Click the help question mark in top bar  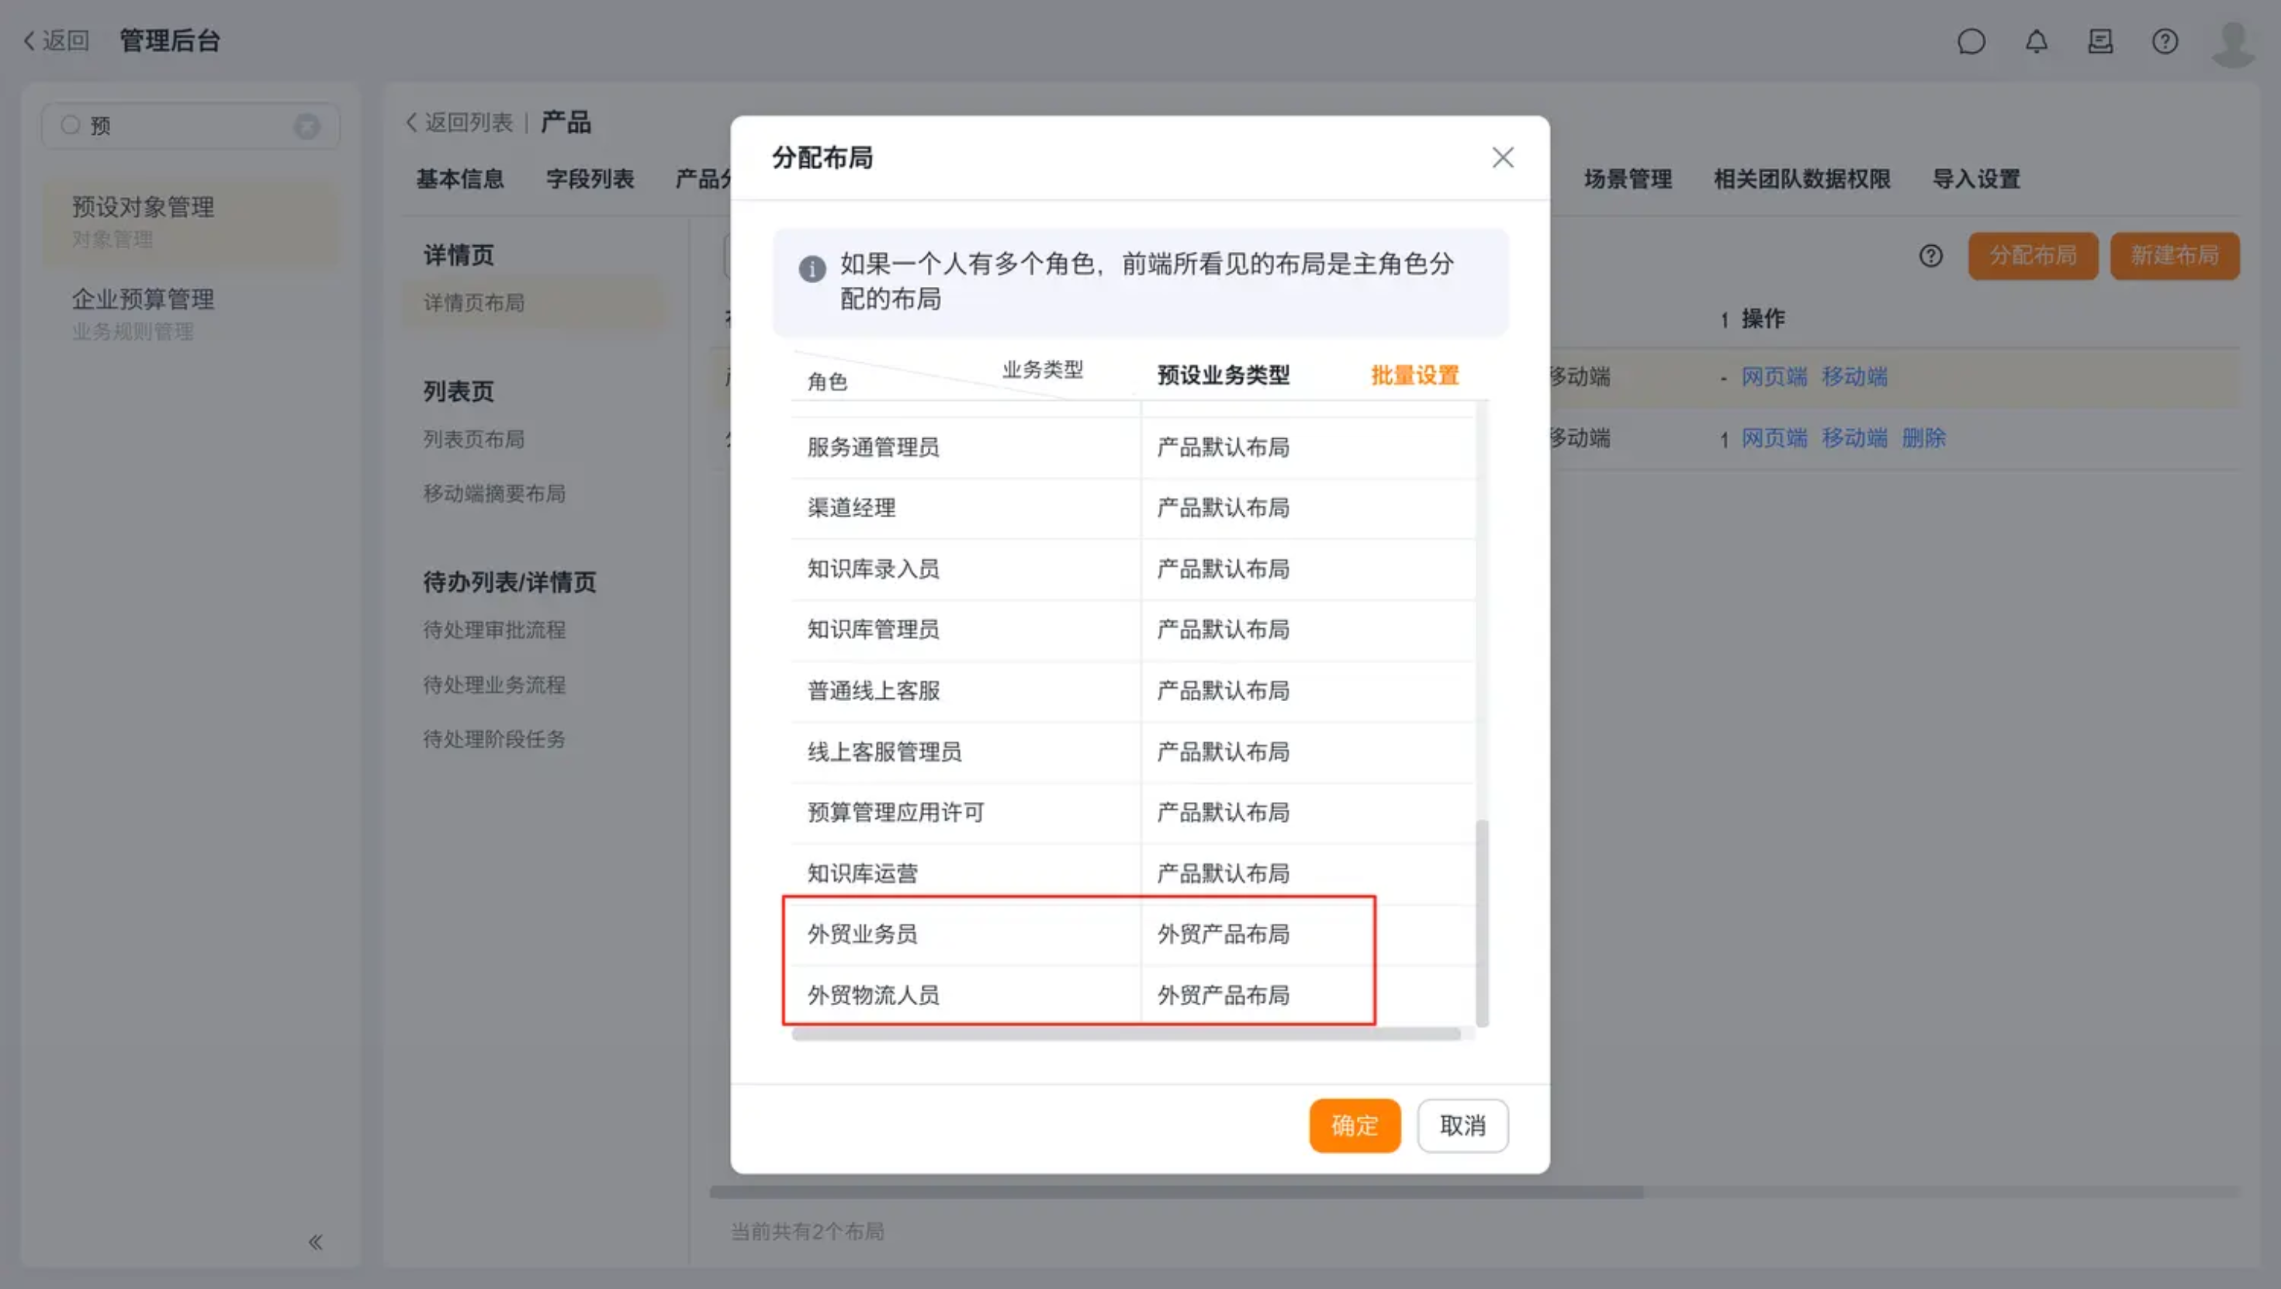tap(2165, 42)
